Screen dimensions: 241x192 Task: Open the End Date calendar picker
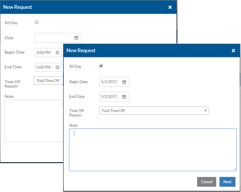click(x=124, y=97)
